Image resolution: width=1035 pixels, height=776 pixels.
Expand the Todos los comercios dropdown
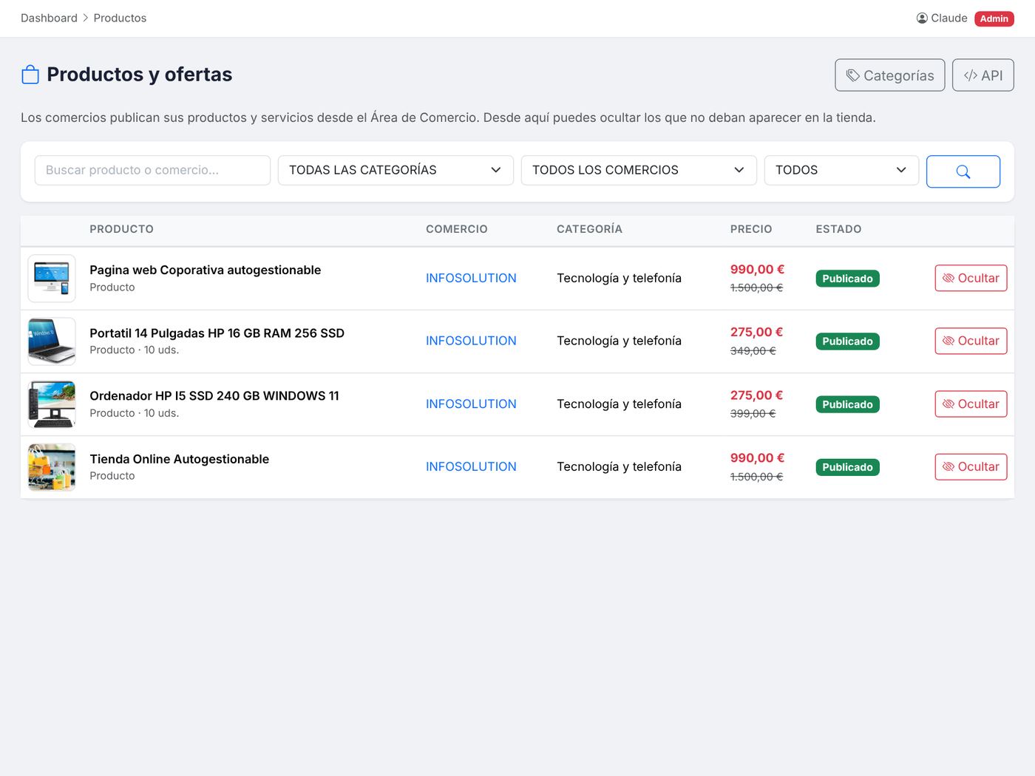click(639, 170)
